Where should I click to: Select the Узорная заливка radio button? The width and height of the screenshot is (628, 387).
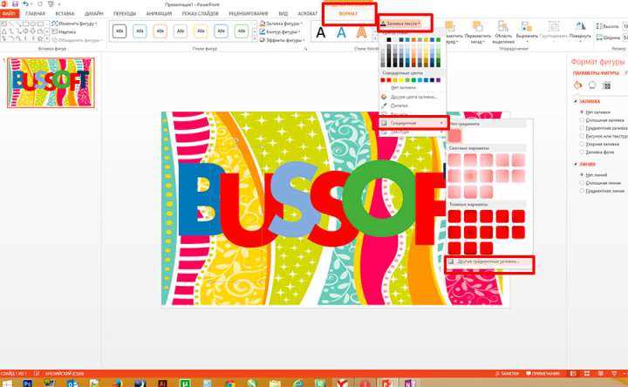[x=582, y=144]
